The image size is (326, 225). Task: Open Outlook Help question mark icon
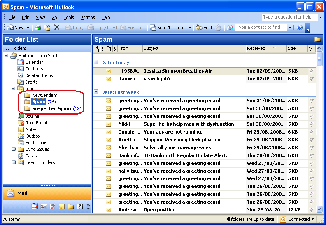coord(300,28)
